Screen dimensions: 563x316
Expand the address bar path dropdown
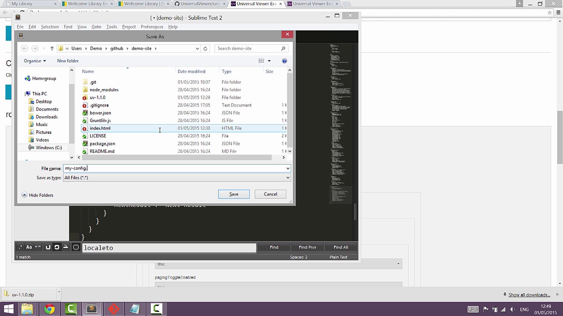(x=197, y=48)
